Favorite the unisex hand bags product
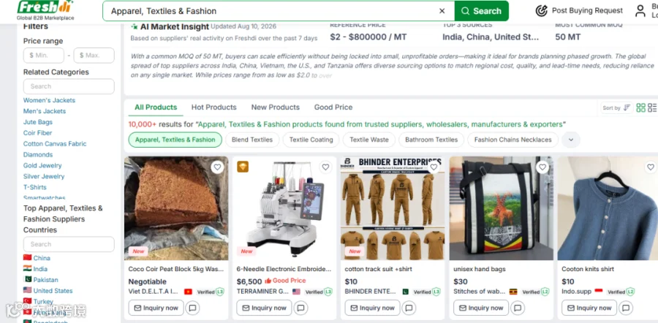The height and width of the screenshot is (323, 658). click(x=542, y=167)
